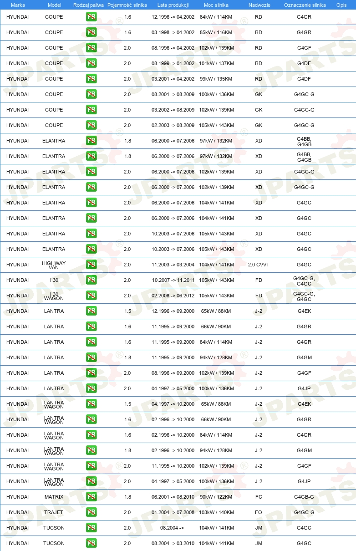Select the 02.2008 -> 06.2012 production years
The height and width of the screenshot is (551, 356).
pyautogui.click(x=173, y=296)
